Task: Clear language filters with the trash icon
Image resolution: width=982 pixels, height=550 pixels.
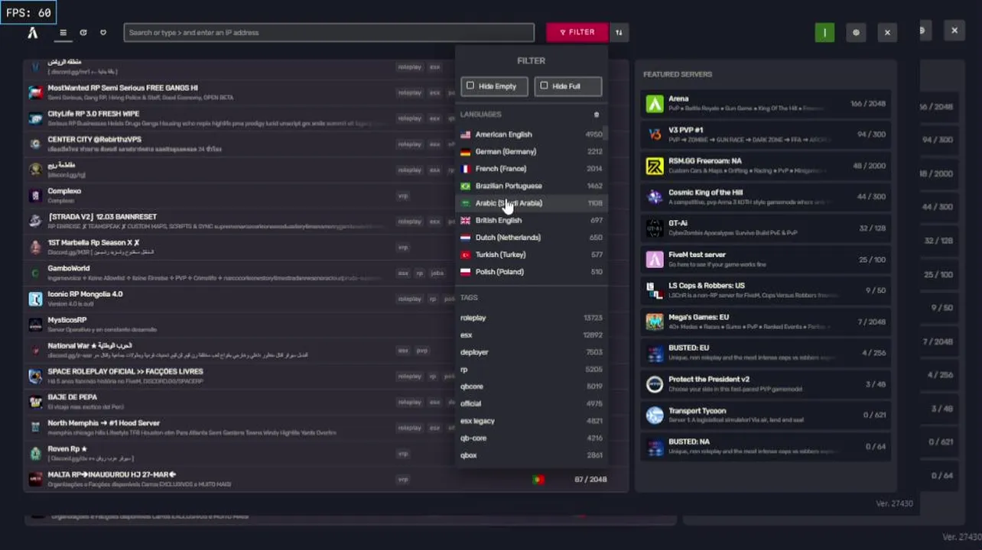Action: 597,115
